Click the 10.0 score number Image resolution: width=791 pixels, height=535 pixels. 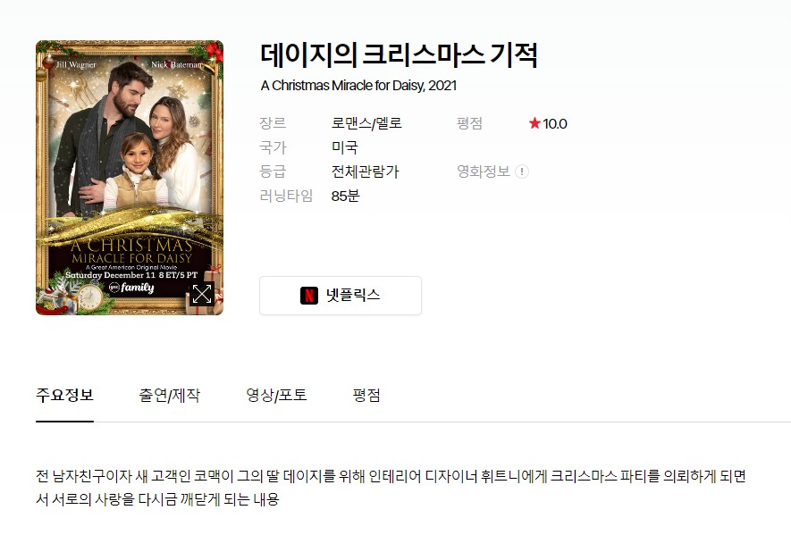click(555, 123)
